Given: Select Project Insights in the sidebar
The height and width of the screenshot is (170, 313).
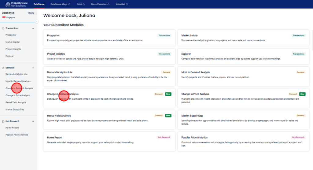Looking at the screenshot, I should pyautogui.click(x=13, y=49).
